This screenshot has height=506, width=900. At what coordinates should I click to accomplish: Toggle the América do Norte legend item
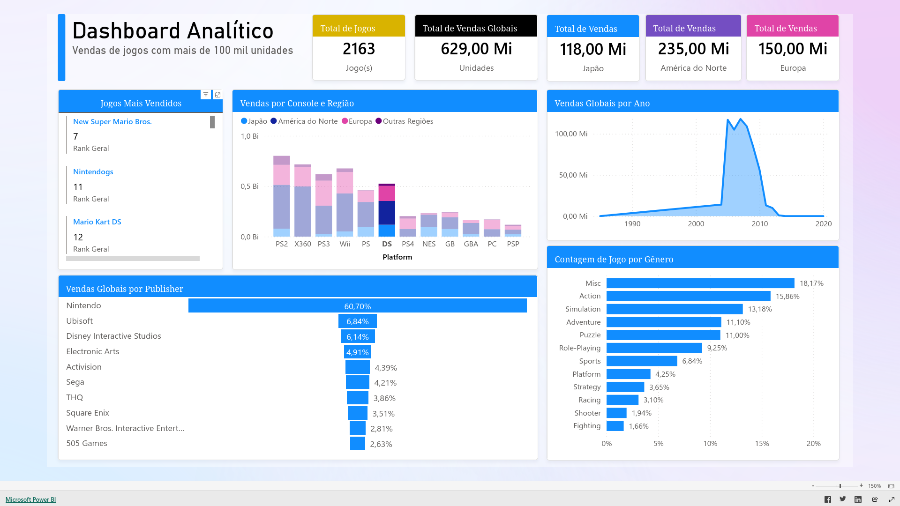304,121
